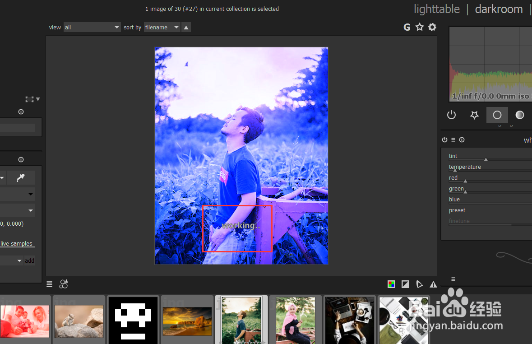Open the white balance presets menu icon

coord(453,139)
